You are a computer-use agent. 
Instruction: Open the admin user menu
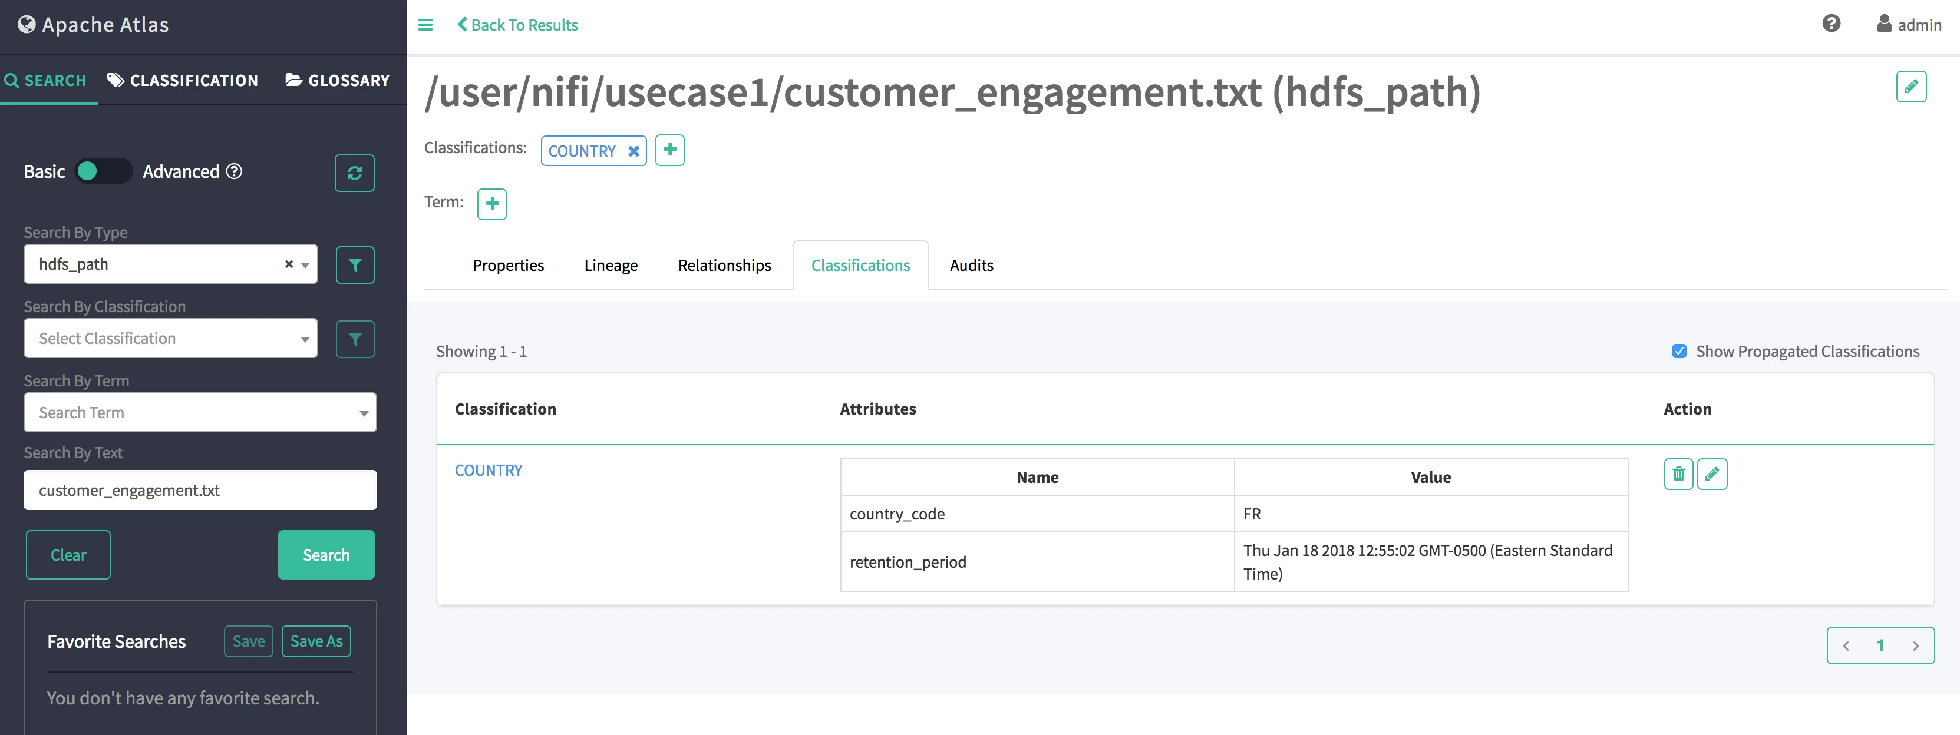(1908, 24)
